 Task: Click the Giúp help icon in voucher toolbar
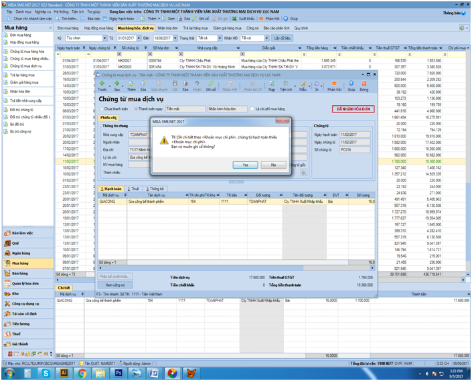[351, 83]
